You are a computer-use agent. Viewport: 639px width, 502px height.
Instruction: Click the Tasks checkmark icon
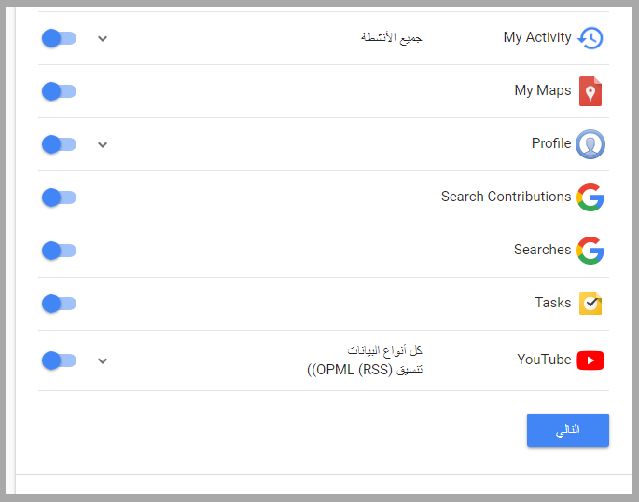pos(590,304)
